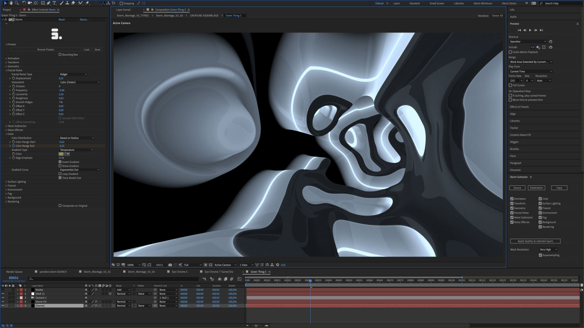Select the Type tool
The width and height of the screenshot is (584, 328).
[54, 3]
